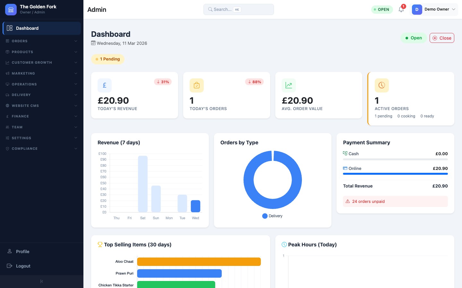Click the search magnifier icon
Viewport: 462px width, 288px height.
click(210, 9)
